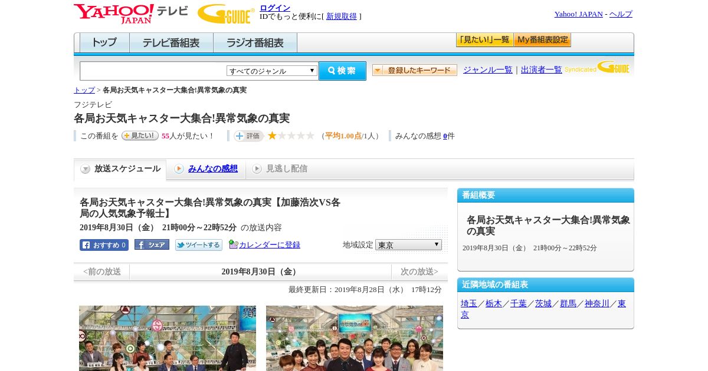This screenshot has width=708, height=371.
Task: Open the 埼玉 regional schedule link
Action: pos(469,303)
